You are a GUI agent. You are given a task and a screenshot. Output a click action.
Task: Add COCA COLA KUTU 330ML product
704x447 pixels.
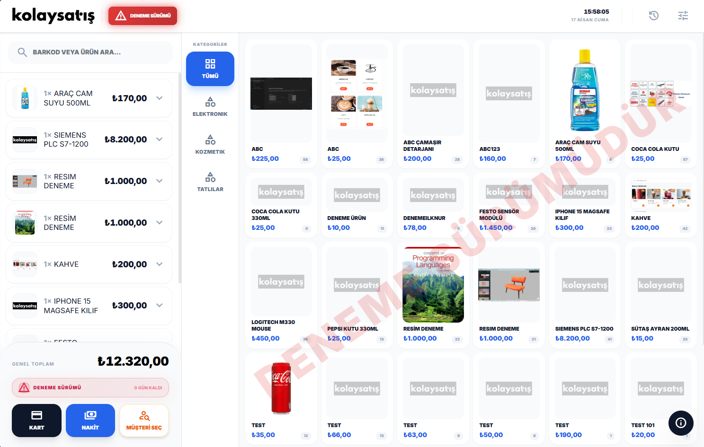pyautogui.click(x=281, y=205)
